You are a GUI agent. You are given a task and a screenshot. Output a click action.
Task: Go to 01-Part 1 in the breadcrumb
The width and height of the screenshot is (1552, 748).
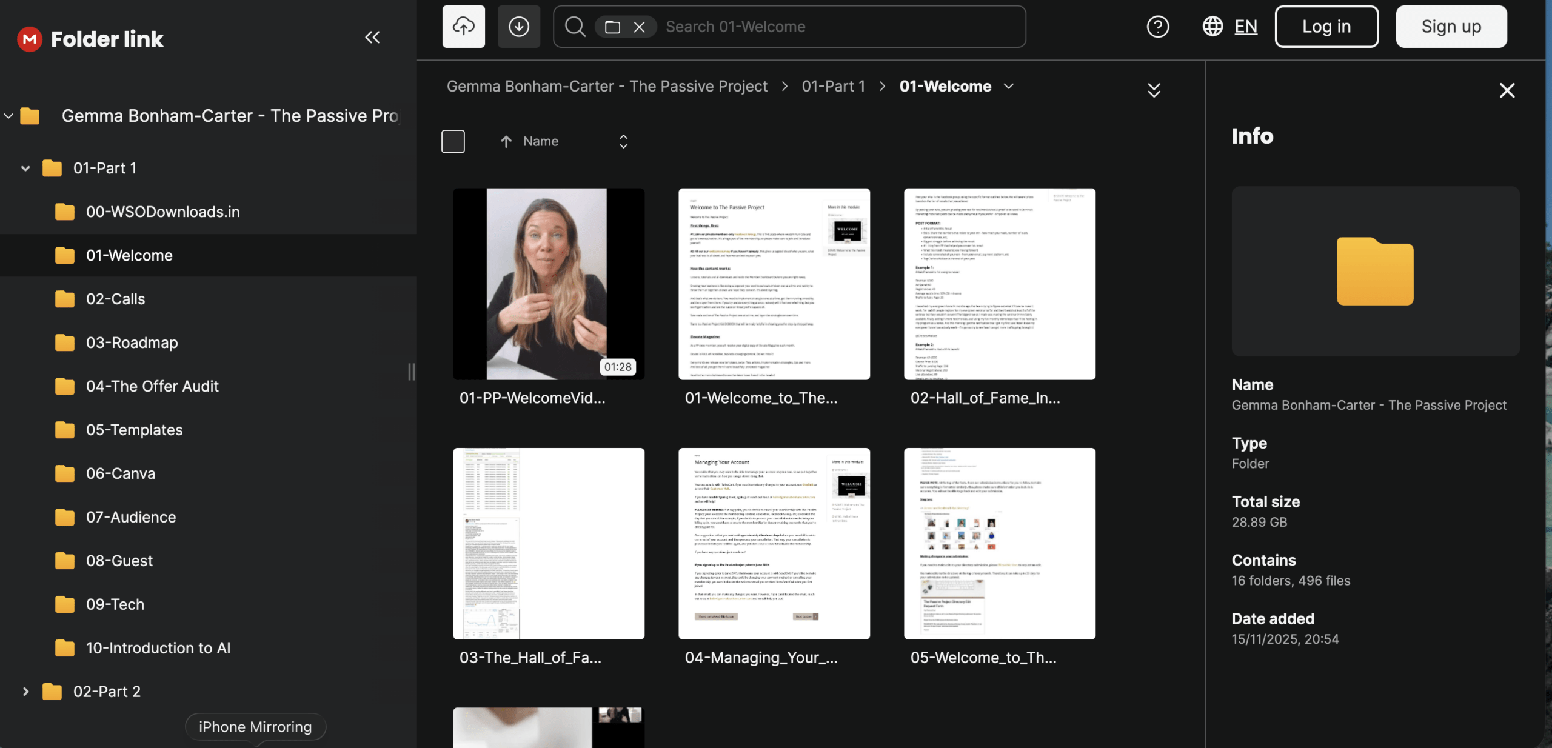pyautogui.click(x=833, y=86)
